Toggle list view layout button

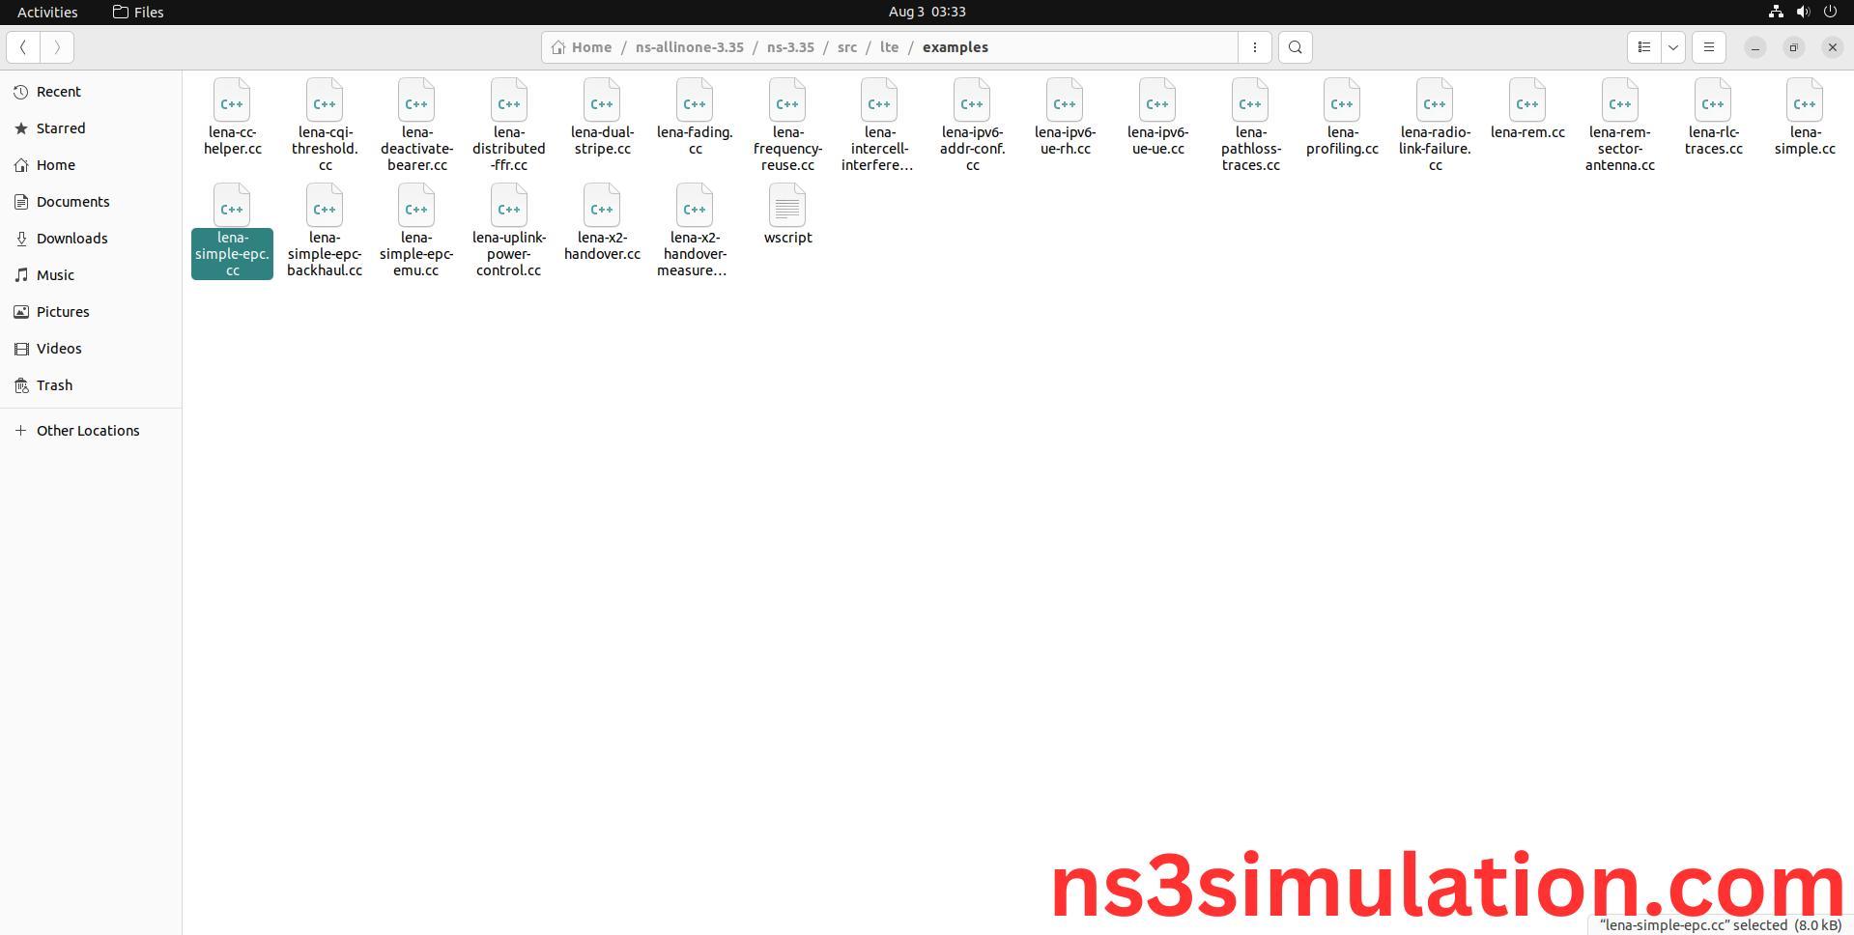click(x=1643, y=47)
